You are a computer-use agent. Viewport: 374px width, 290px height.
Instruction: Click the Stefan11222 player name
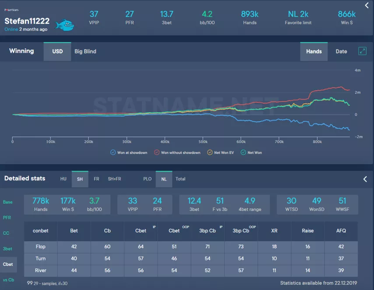coord(27,21)
